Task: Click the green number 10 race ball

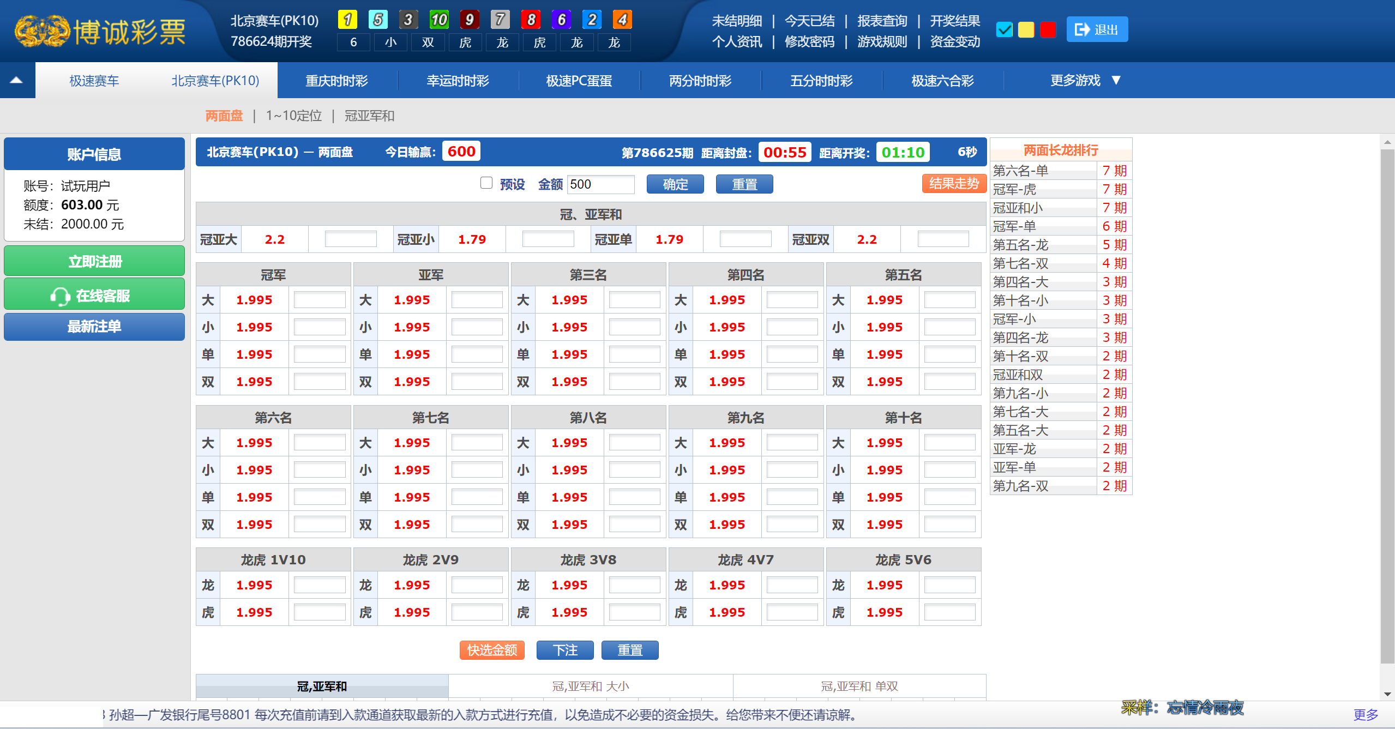Action: click(438, 20)
